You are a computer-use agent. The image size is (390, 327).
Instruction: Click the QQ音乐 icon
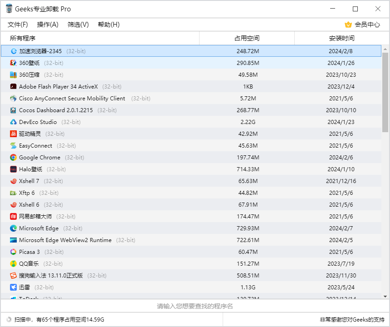13,264
